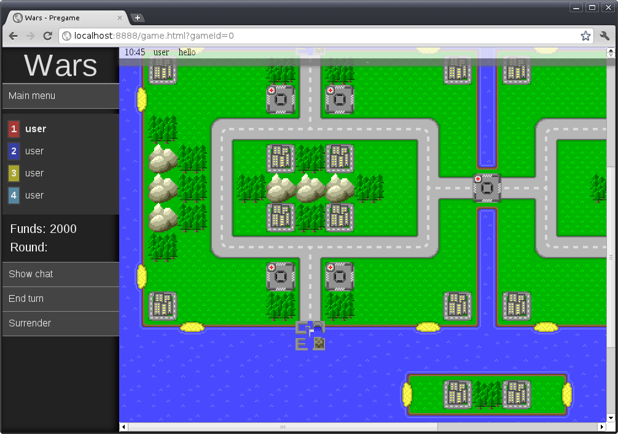
Task: Reload the page with the refresh icon
Action: click(x=47, y=36)
